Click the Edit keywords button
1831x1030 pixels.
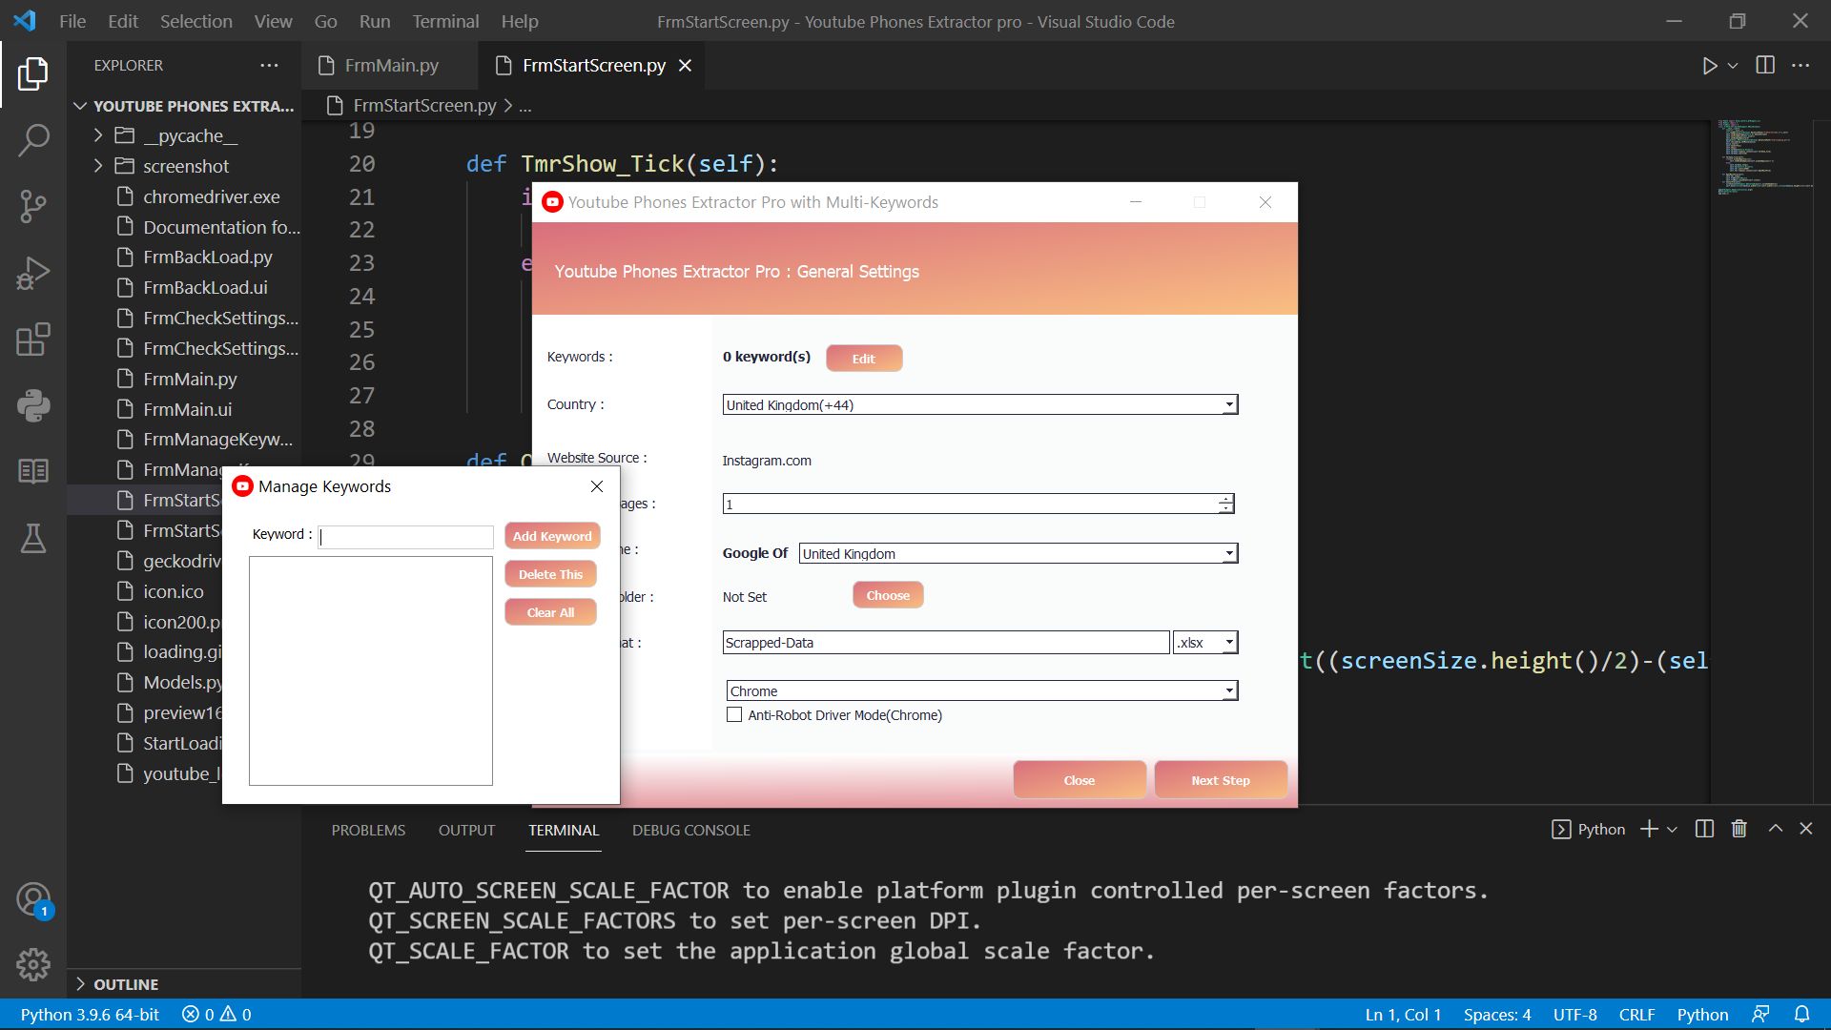pos(864,358)
